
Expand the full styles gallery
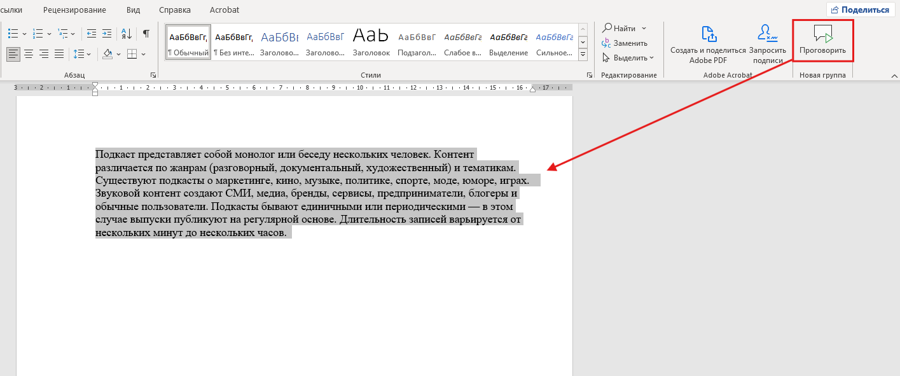(x=583, y=55)
